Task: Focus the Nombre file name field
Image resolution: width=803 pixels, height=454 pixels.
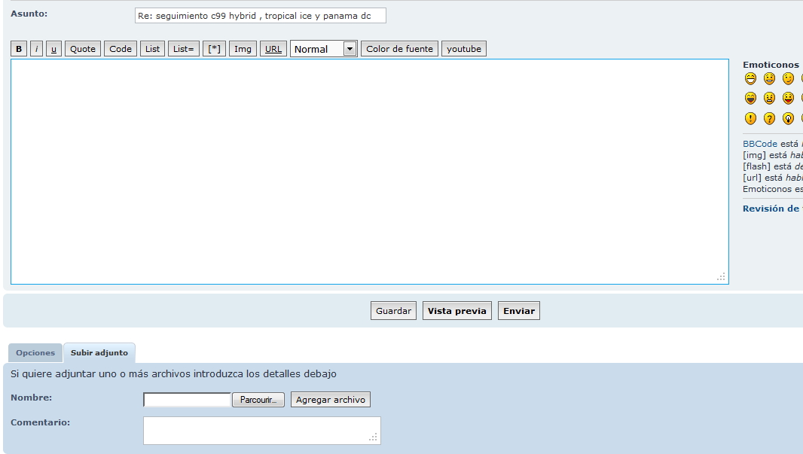Action: coord(187,400)
